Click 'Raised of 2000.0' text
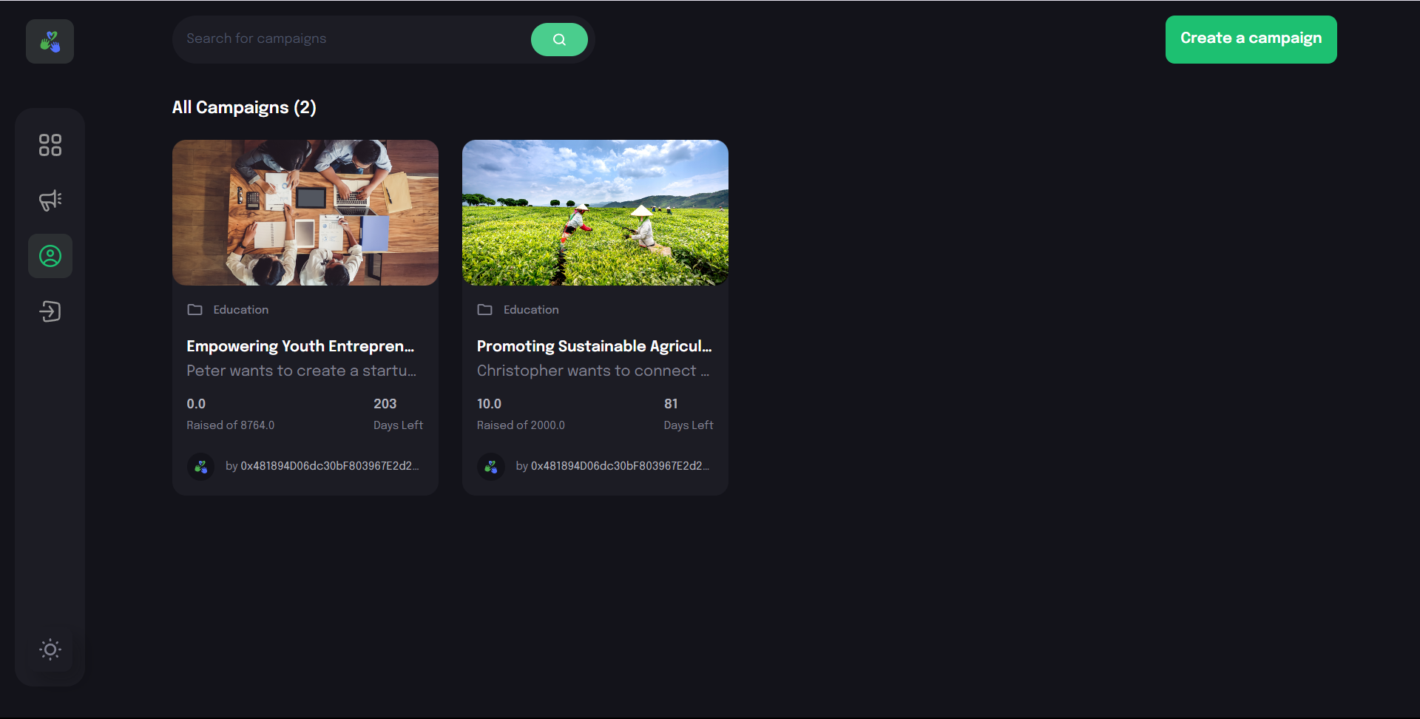The height and width of the screenshot is (719, 1420). pyautogui.click(x=521, y=425)
